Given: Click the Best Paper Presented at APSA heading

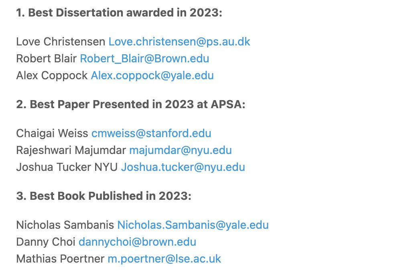Looking at the screenshot, I should tap(131, 105).
